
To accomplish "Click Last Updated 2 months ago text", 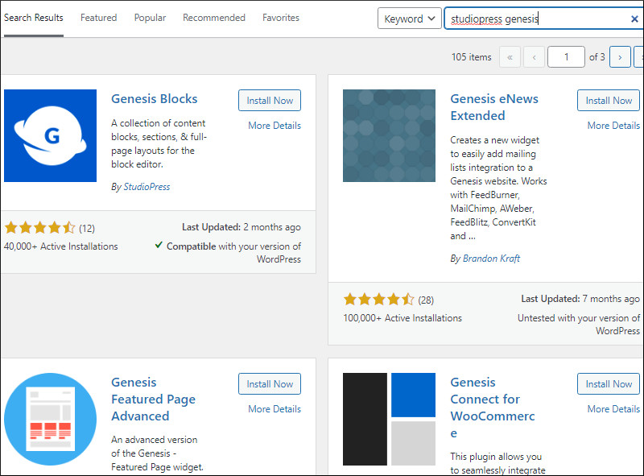I will 241,227.
